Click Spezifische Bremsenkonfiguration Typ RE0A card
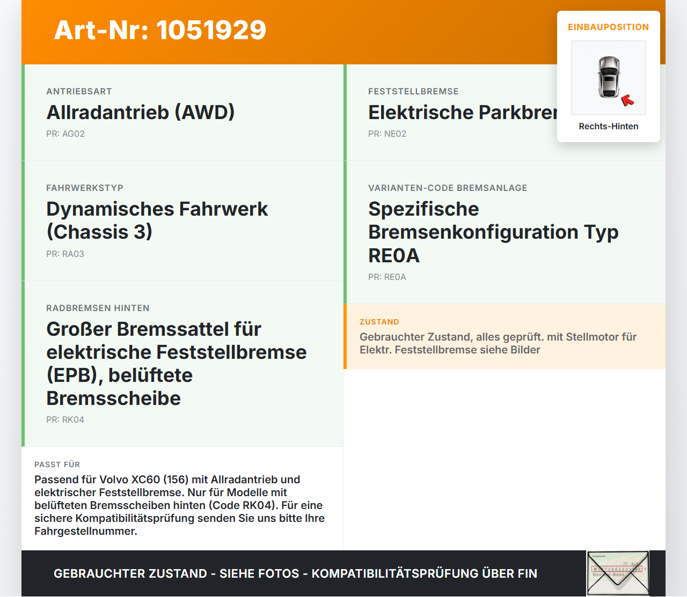This screenshot has height=597, width=687. 505,232
